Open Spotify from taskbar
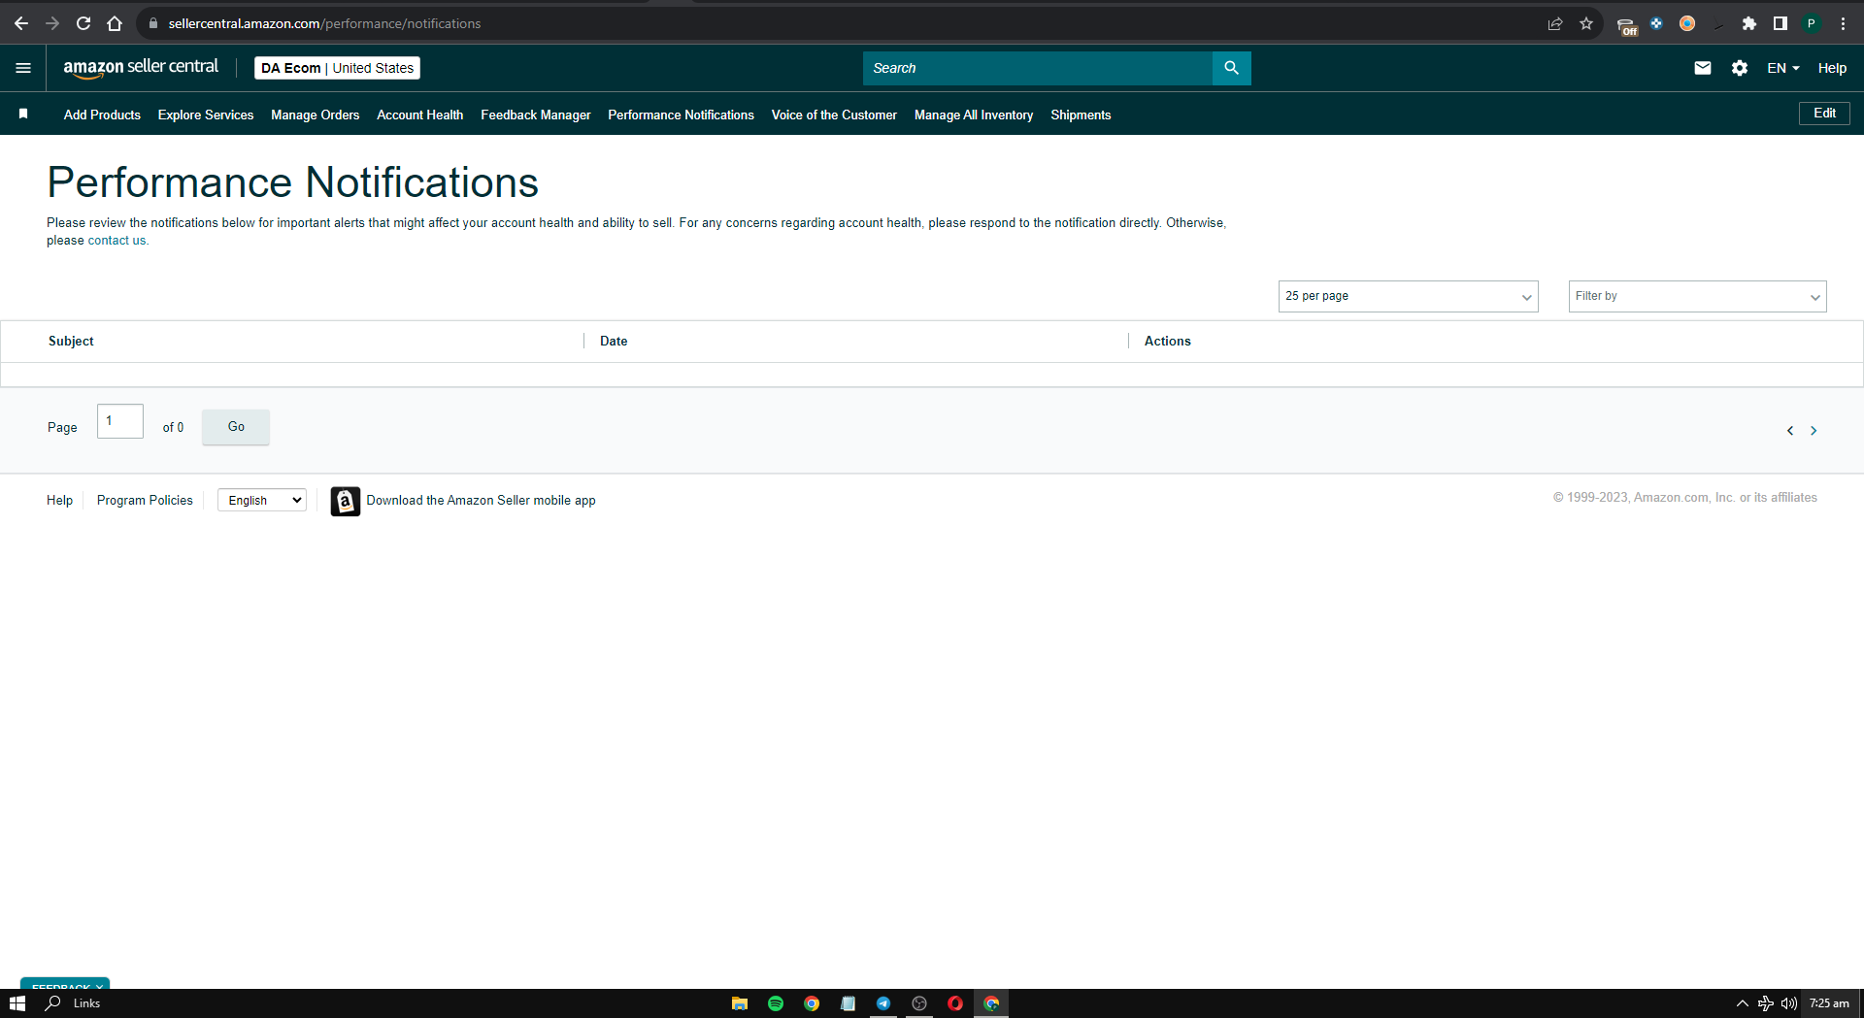The width and height of the screenshot is (1864, 1018). (776, 1003)
